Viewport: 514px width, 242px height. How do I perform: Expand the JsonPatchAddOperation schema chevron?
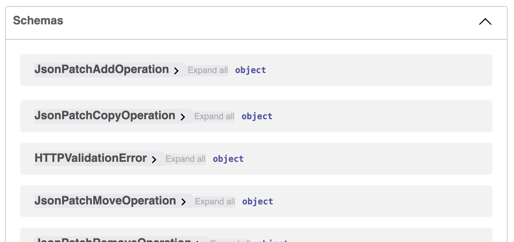[x=176, y=71]
